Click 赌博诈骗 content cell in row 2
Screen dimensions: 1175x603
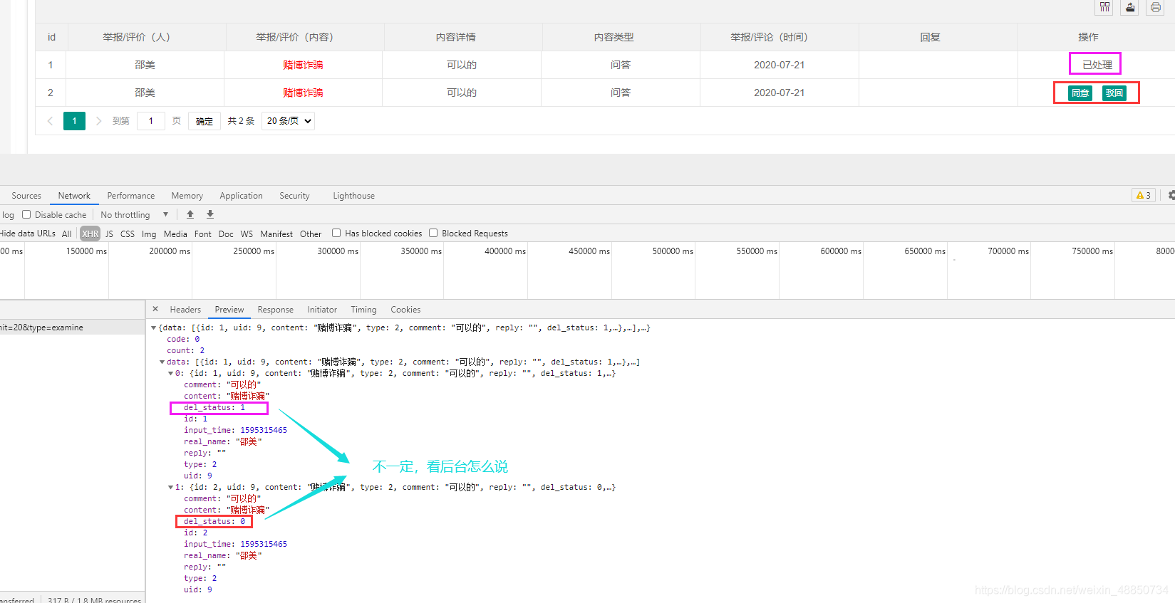point(303,93)
